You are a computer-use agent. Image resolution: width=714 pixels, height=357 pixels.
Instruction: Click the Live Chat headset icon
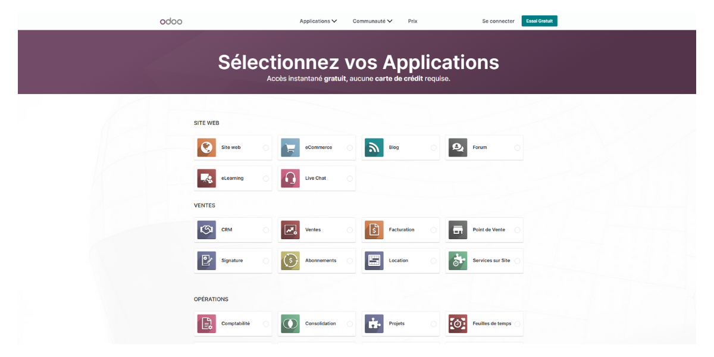click(290, 178)
